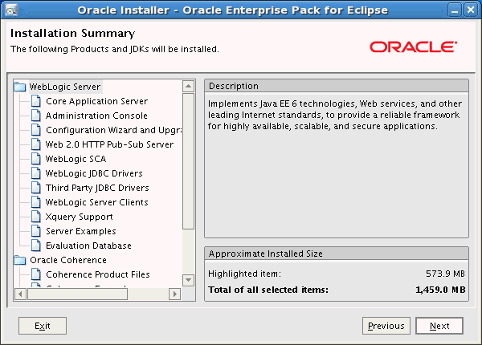Select Configuration Wizard and Upgrade item
Image resolution: width=482 pixels, height=345 pixels.
(x=112, y=130)
